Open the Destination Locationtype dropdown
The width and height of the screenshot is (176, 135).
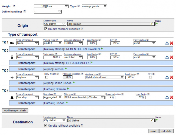(x=54, y=120)
